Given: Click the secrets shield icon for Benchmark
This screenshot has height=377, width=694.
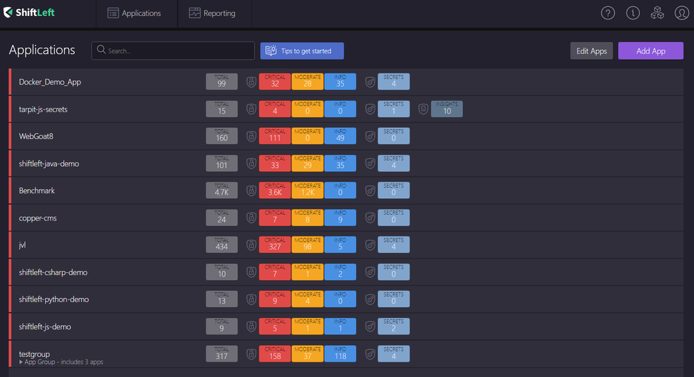Looking at the screenshot, I should click(370, 191).
